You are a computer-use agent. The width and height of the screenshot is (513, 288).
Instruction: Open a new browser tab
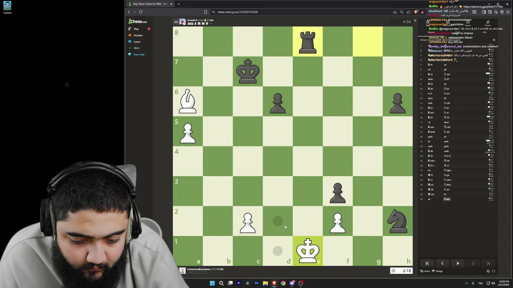point(178,4)
